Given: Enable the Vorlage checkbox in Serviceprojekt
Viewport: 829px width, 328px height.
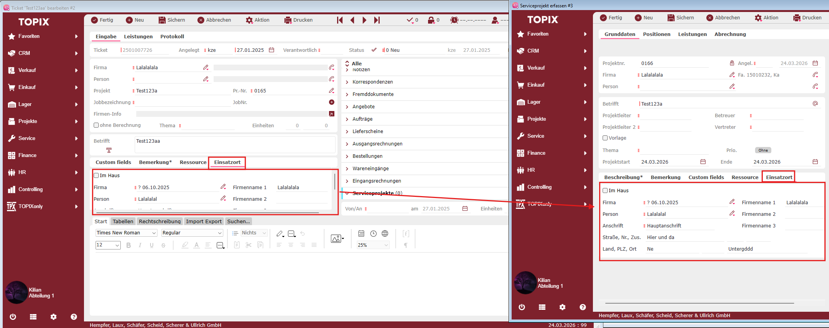Looking at the screenshot, I should [605, 138].
